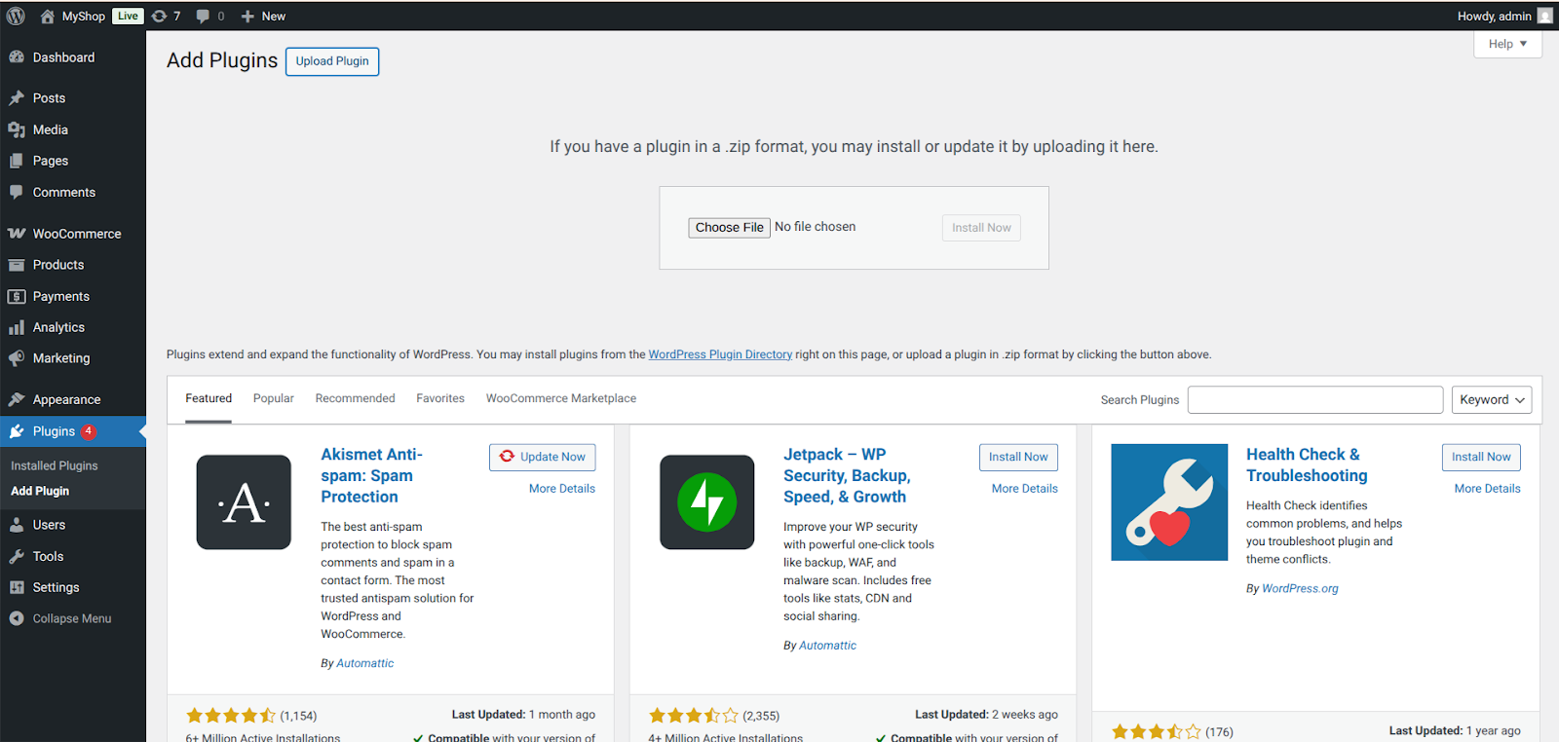This screenshot has width=1559, height=742.
Task: Open Jetpack plugin title link
Action: coord(847,475)
